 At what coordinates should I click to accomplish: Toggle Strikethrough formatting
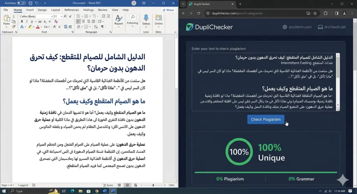coord(40,22)
